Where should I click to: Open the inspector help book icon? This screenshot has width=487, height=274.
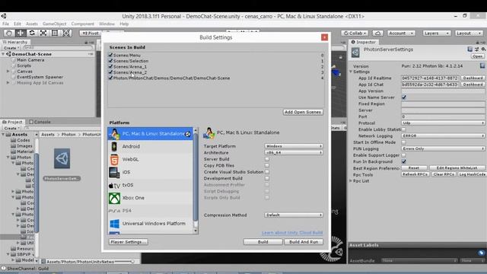pyautogui.click(x=470, y=49)
